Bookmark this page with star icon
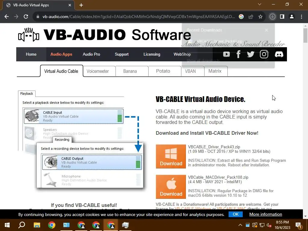 click(260, 17)
